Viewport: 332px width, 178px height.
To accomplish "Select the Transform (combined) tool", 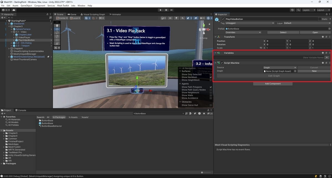I will [x=57, y=44].
